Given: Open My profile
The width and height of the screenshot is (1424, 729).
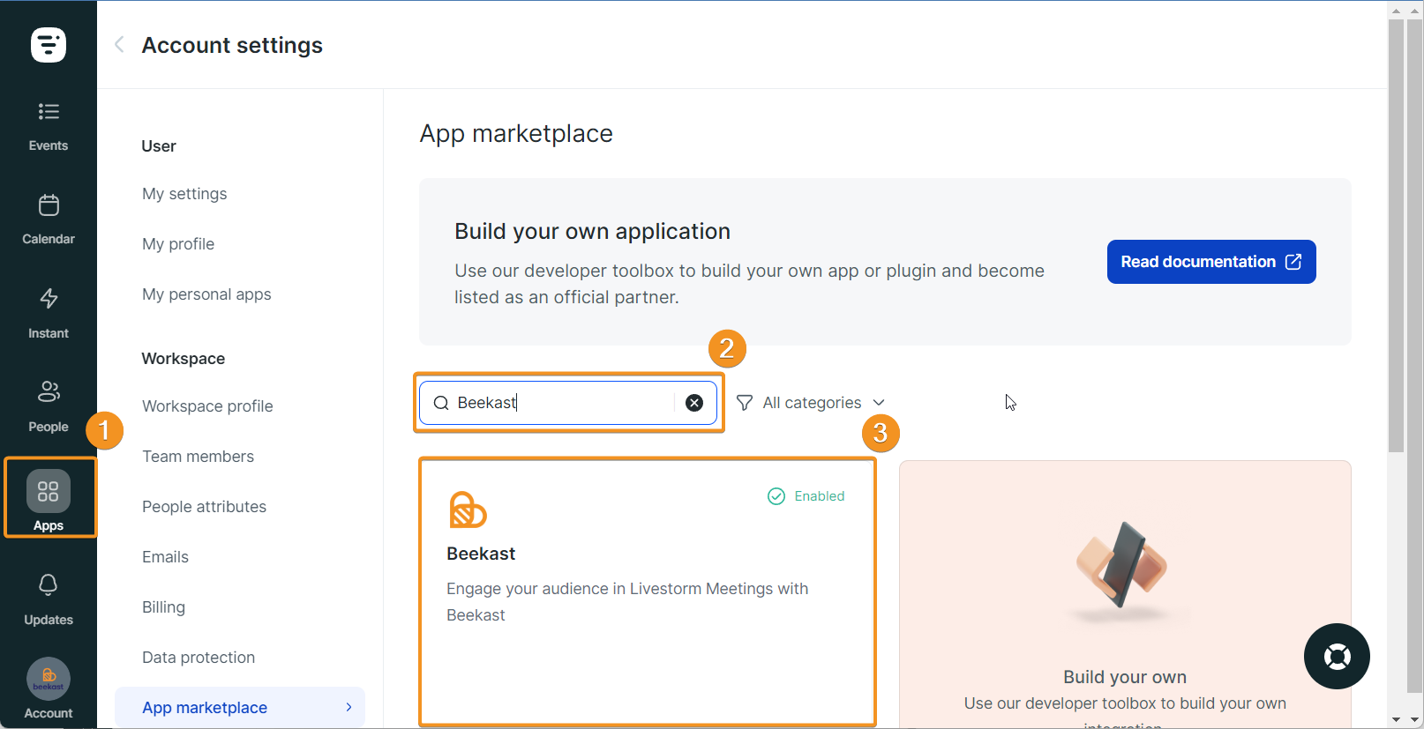Looking at the screenshot, I should tap(178, 244).
